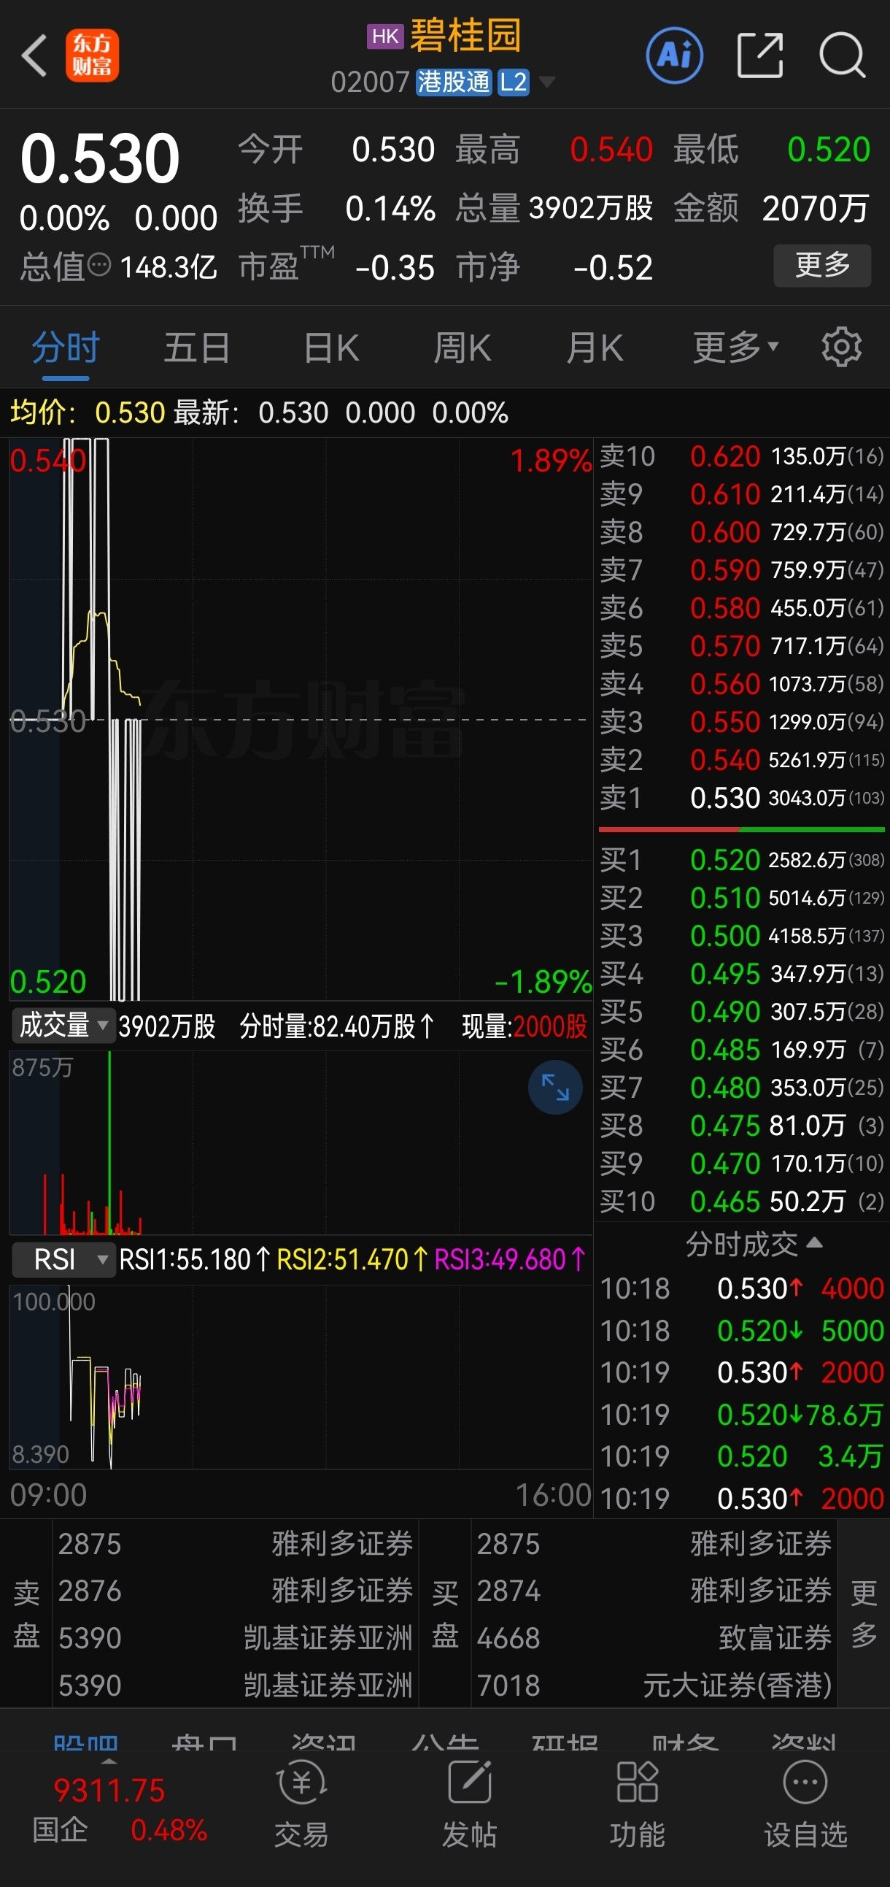Viewport: 890px width, 1887px height.
Task: Tap the 设自选 watchlist icon
Action: (805, 1803)
